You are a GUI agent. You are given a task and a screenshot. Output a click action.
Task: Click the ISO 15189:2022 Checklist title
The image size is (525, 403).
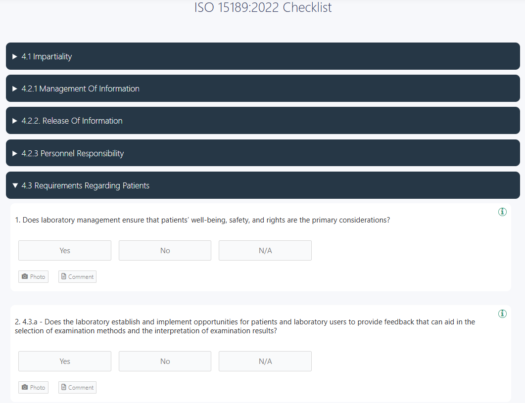[x=262, y=7]
